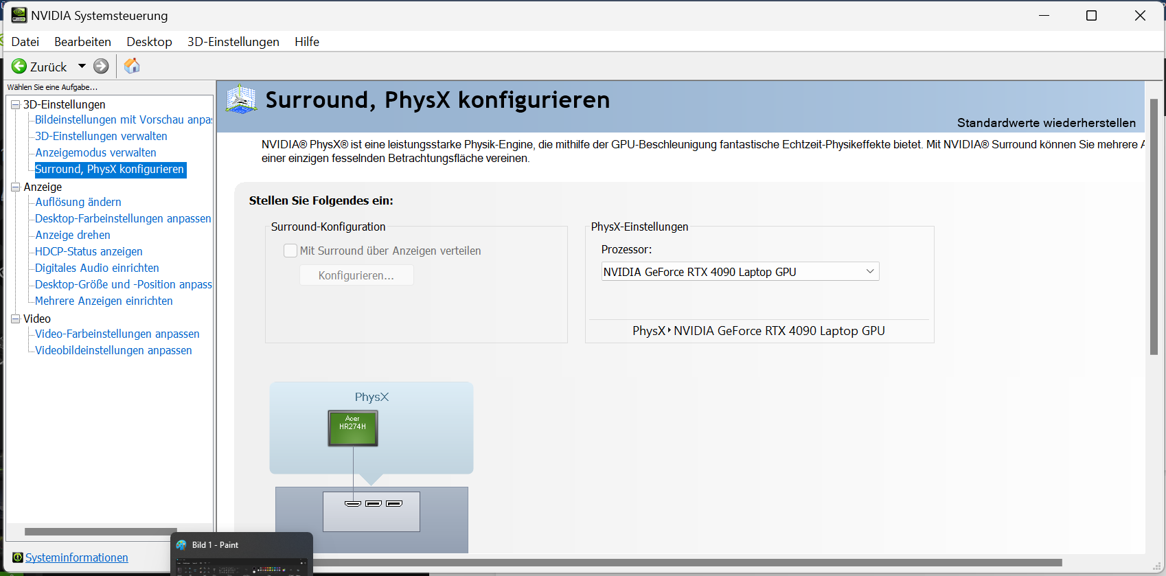
Task: Open Videobildeinstellungen anpassen
Action: (x=113, y=350)
